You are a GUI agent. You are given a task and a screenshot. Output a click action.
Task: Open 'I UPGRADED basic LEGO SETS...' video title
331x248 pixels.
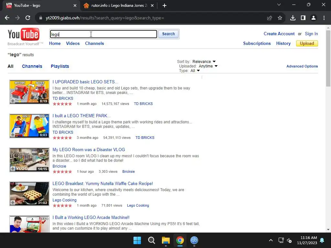click(x=85, y=82)
